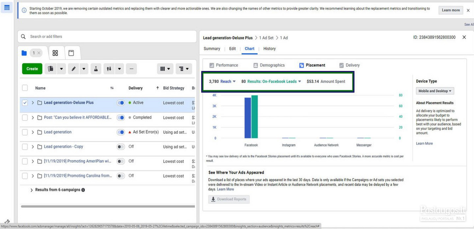Click the info icon in the notification banner
This screenshot has height=229, width=474.
[x=24, y=11]
